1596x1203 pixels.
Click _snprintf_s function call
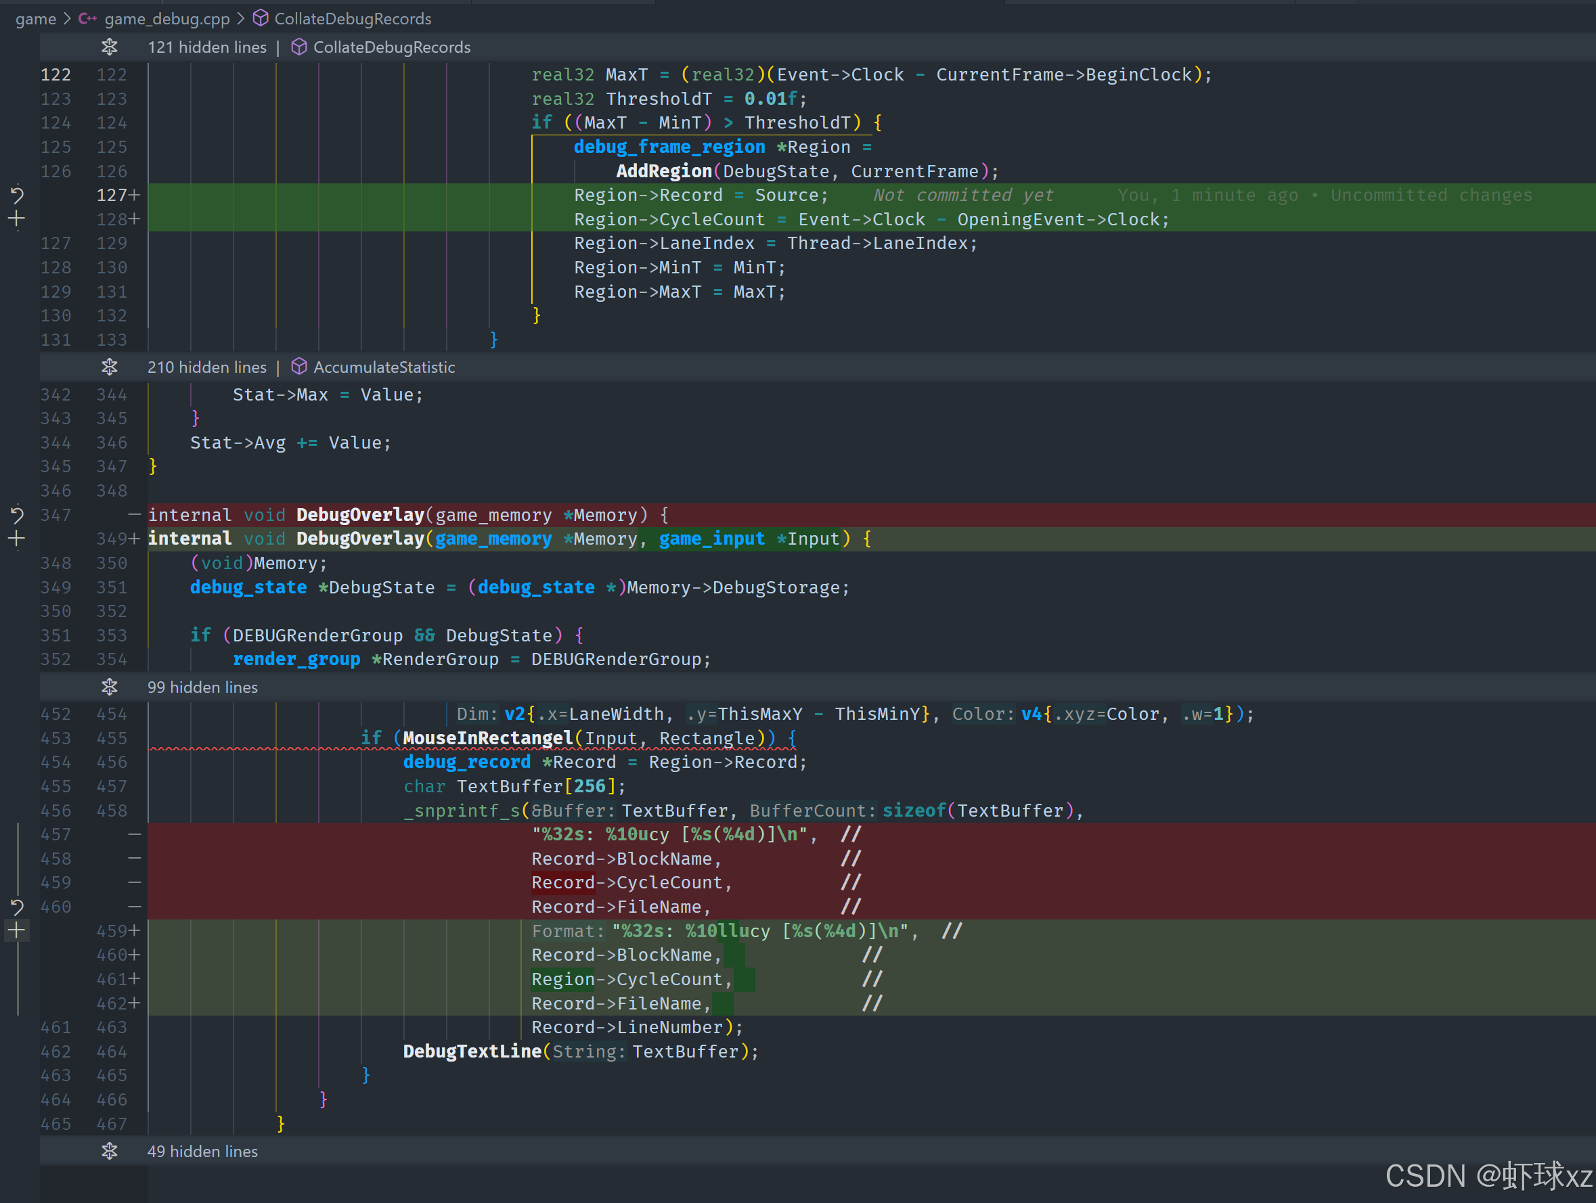click(461, 811)
